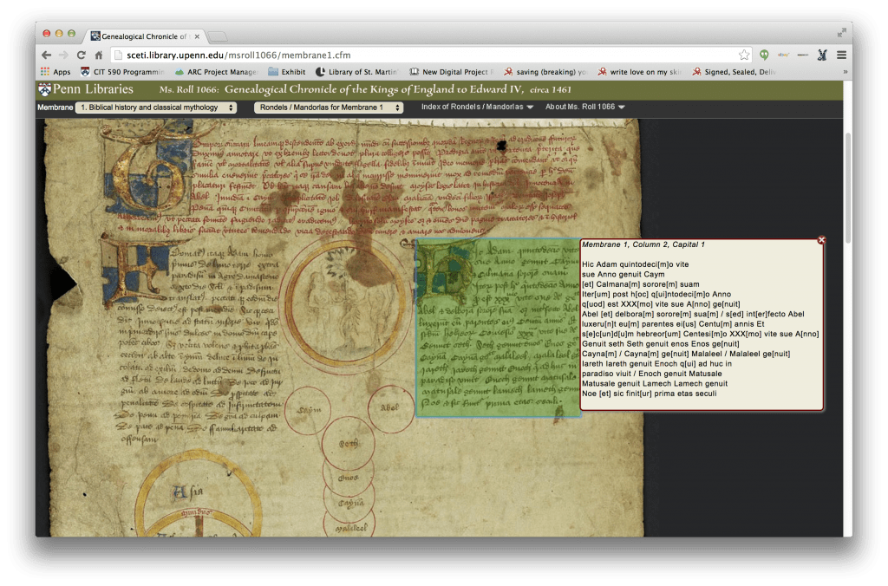Image resolution: width=888 pixels, height=586 pixels.
Task: Click the macOS fullscreen arrows icon
Action: pyautogui.click(x=841, y=33)
